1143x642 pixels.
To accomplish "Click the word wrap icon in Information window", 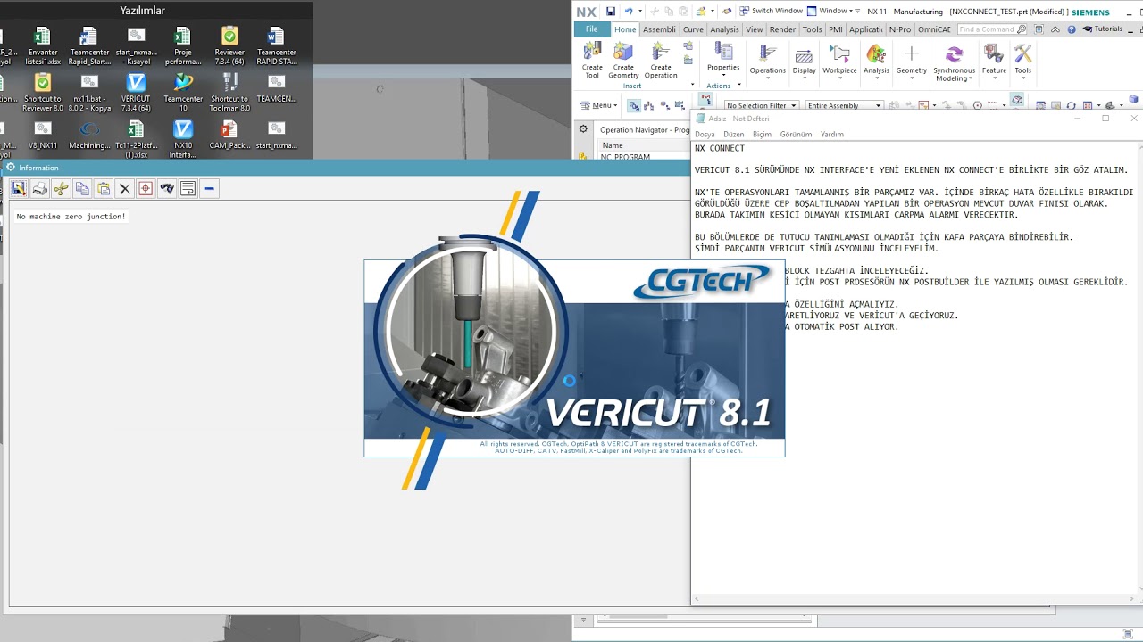I will pyautogui.click(x=188, y=188).
